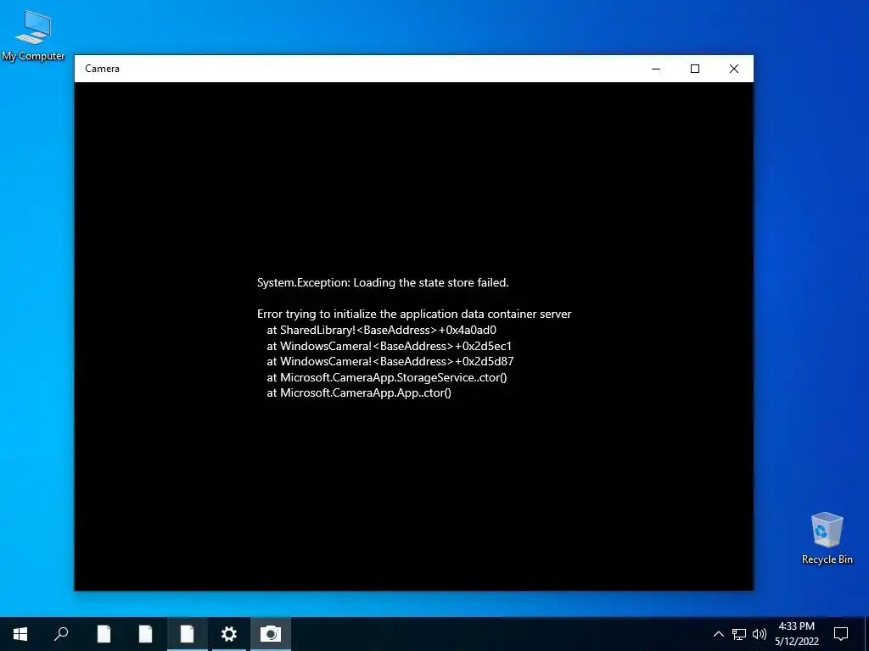Show hidden system tray icons
The height and width of the screenshot is (651, 869).
[718, 634]
